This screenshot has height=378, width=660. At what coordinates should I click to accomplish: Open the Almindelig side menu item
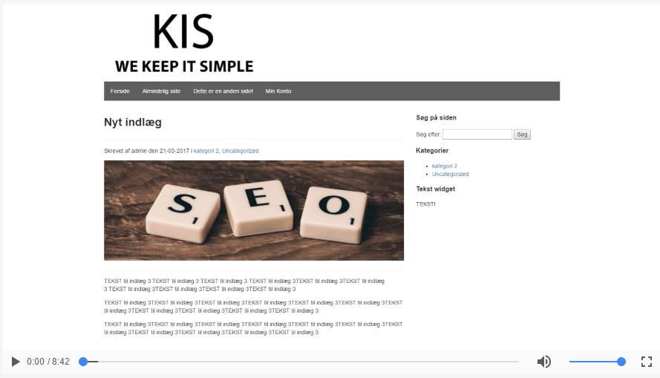161,91
